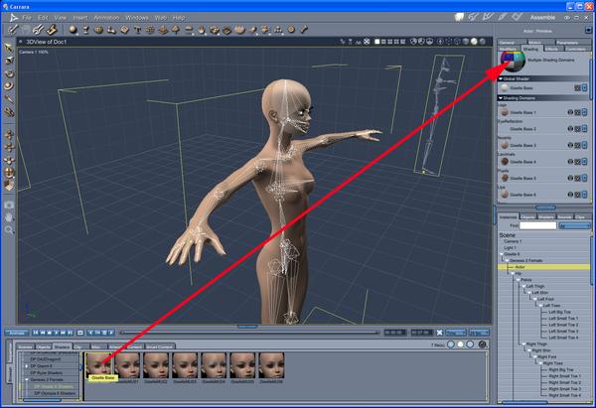Select the GiselleMU01 thumbnail

click(x=127, y=365)
